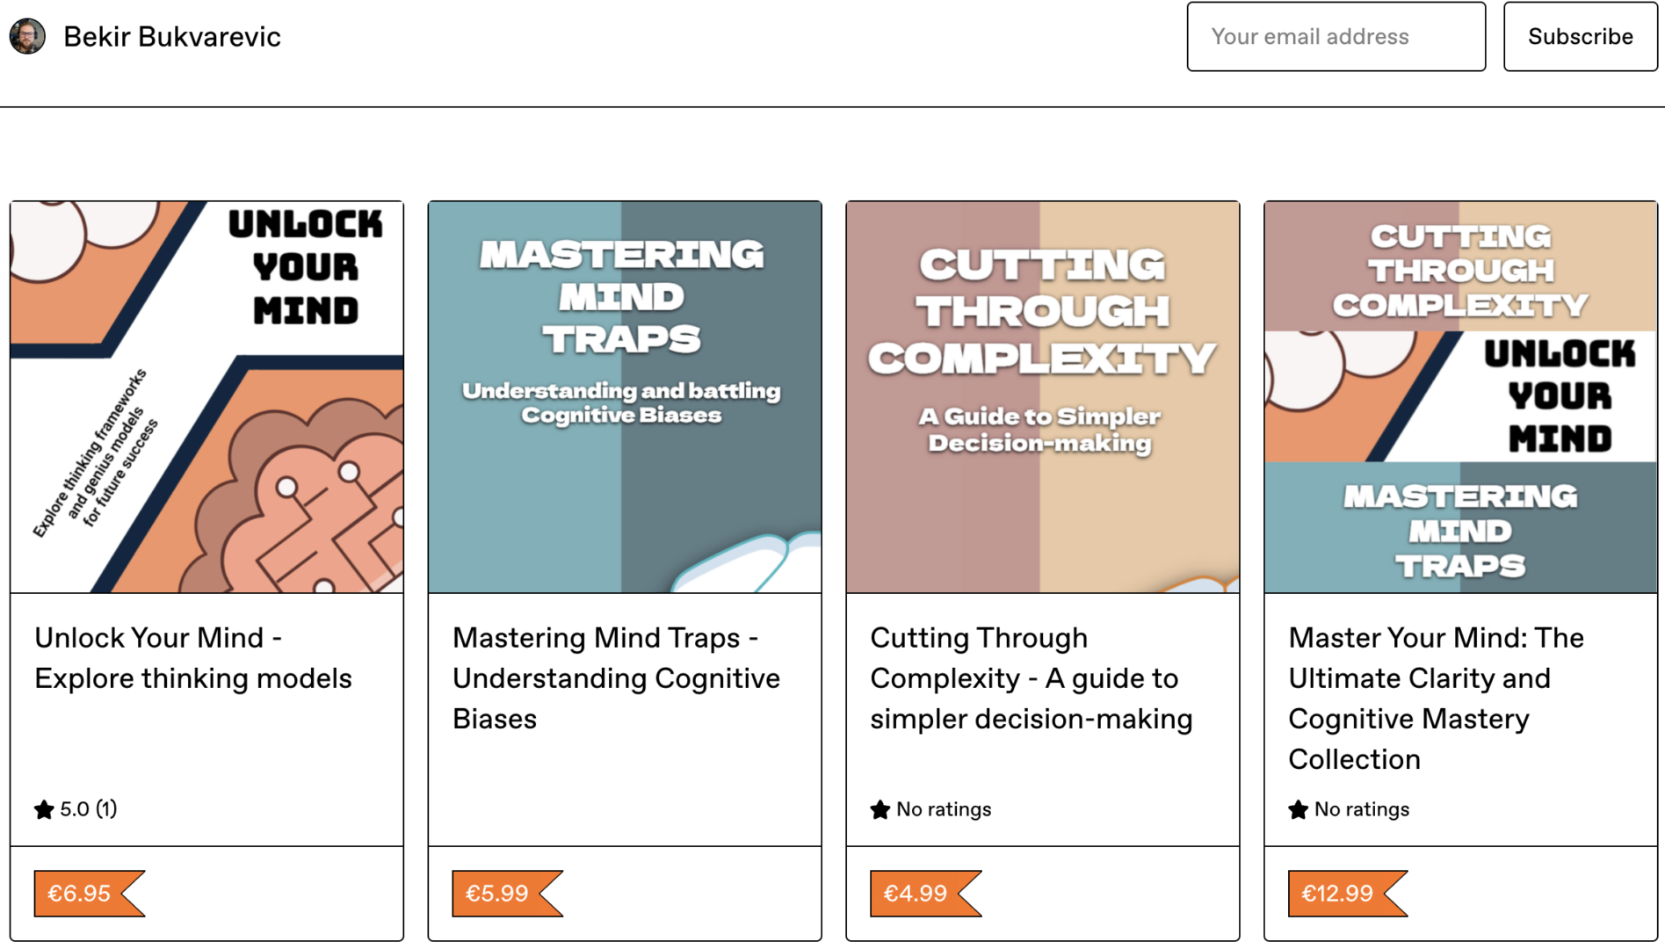Open the Master Your Mind bundle cover
Viewport: 1665px width, 949px height.
pyautogui.click(x=1460, y=397)
